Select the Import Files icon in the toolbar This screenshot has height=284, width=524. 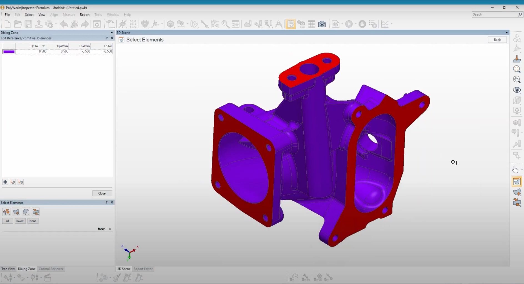coord(39,24)
